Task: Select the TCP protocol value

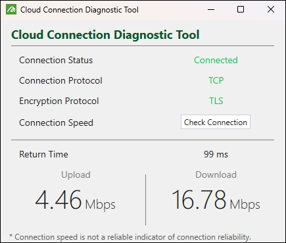Action: click(216, 80)
